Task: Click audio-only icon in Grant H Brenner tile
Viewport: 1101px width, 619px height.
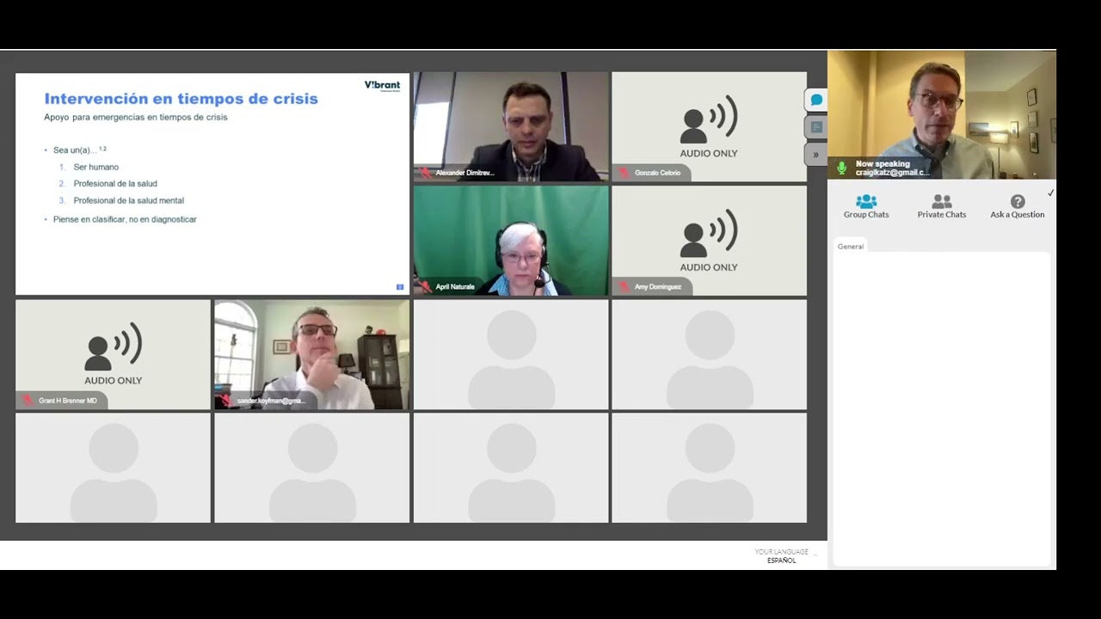Action: tap(113, 347)
